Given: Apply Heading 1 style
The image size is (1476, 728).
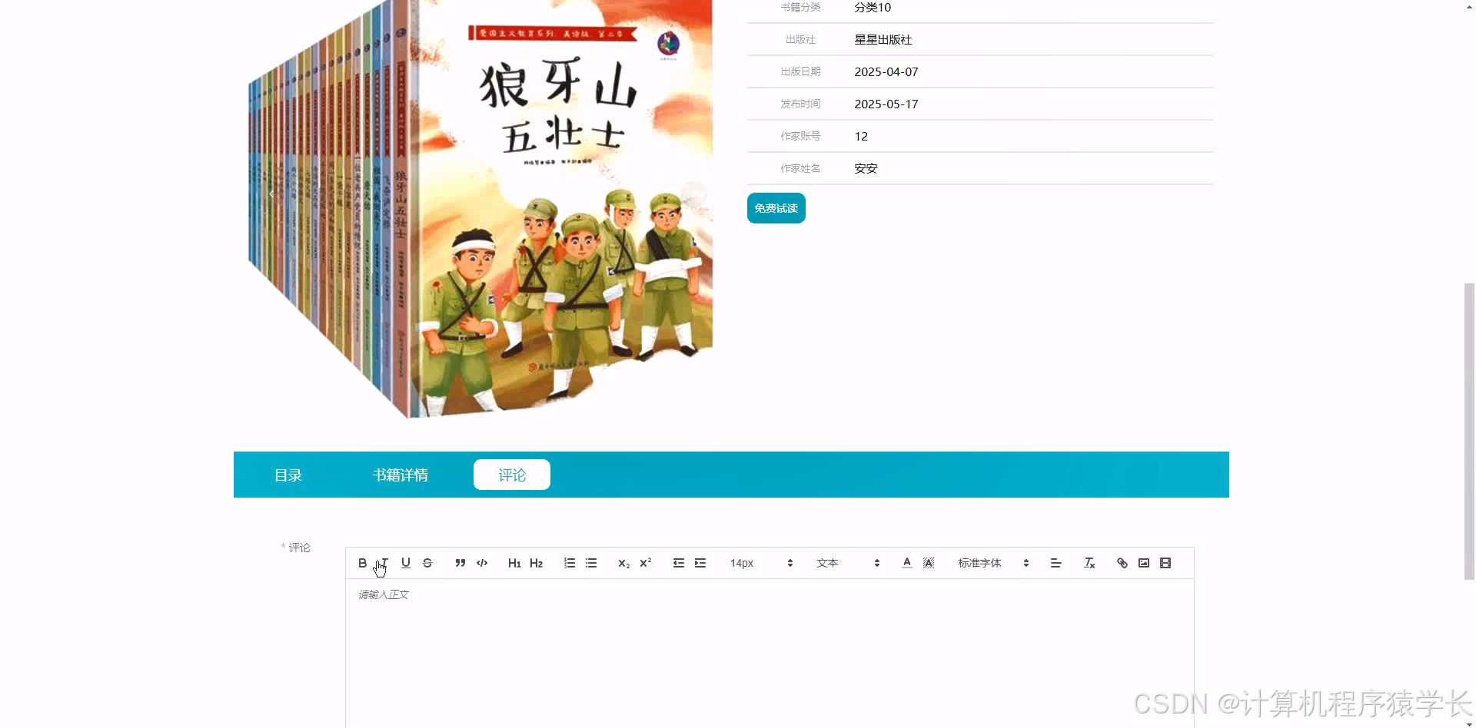Looking at the screenshot, I should click(514, 563).
